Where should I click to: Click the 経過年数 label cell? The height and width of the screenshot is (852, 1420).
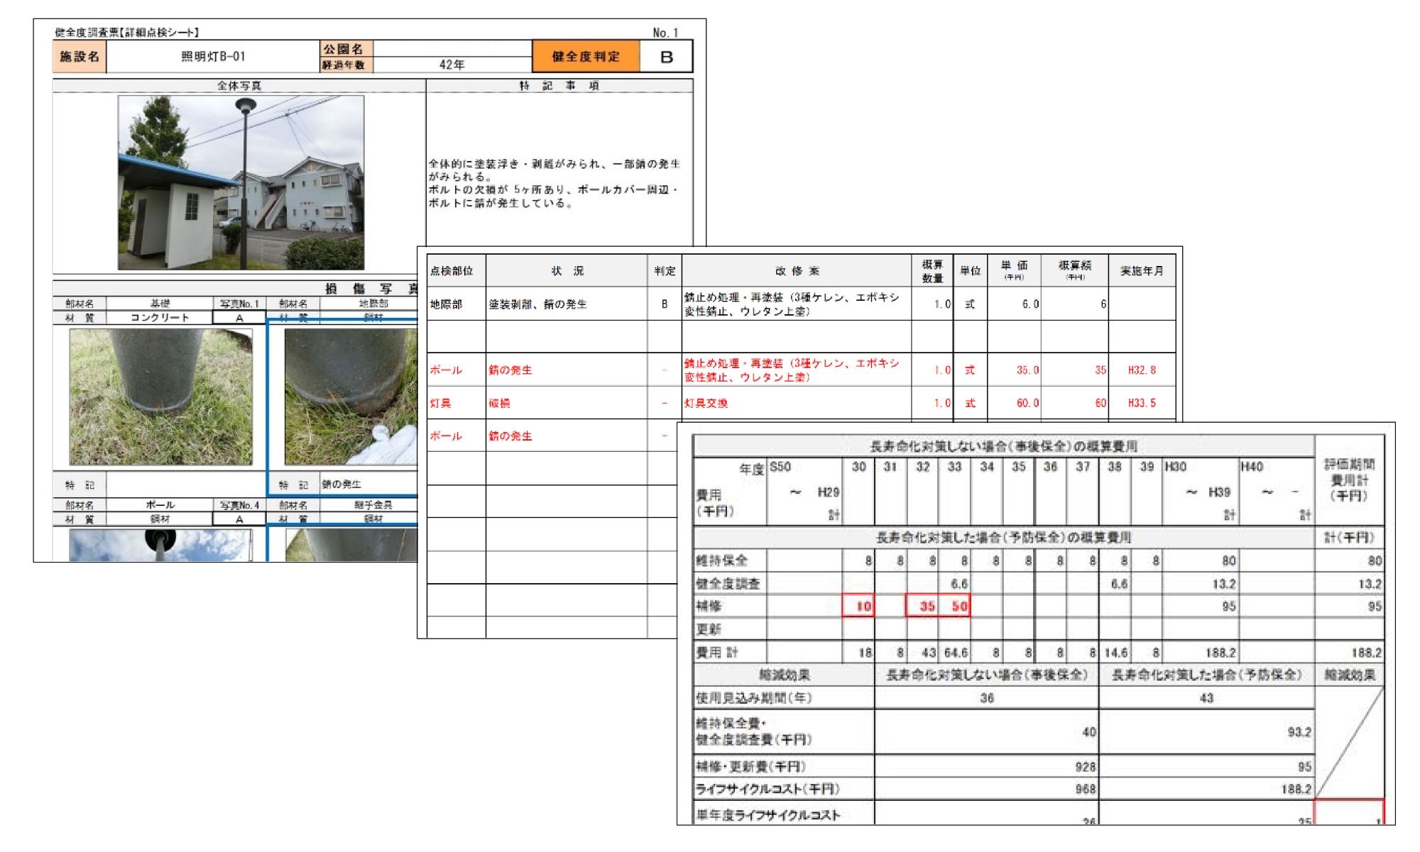(346, 65)
